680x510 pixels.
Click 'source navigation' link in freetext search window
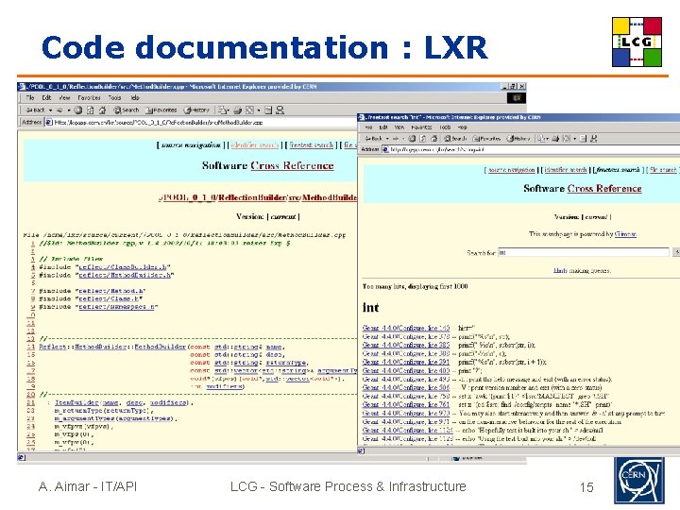tap(511, 170)
